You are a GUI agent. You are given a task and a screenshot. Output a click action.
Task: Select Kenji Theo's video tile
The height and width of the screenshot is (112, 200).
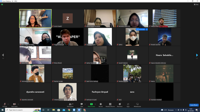click(x=35, y=55)
